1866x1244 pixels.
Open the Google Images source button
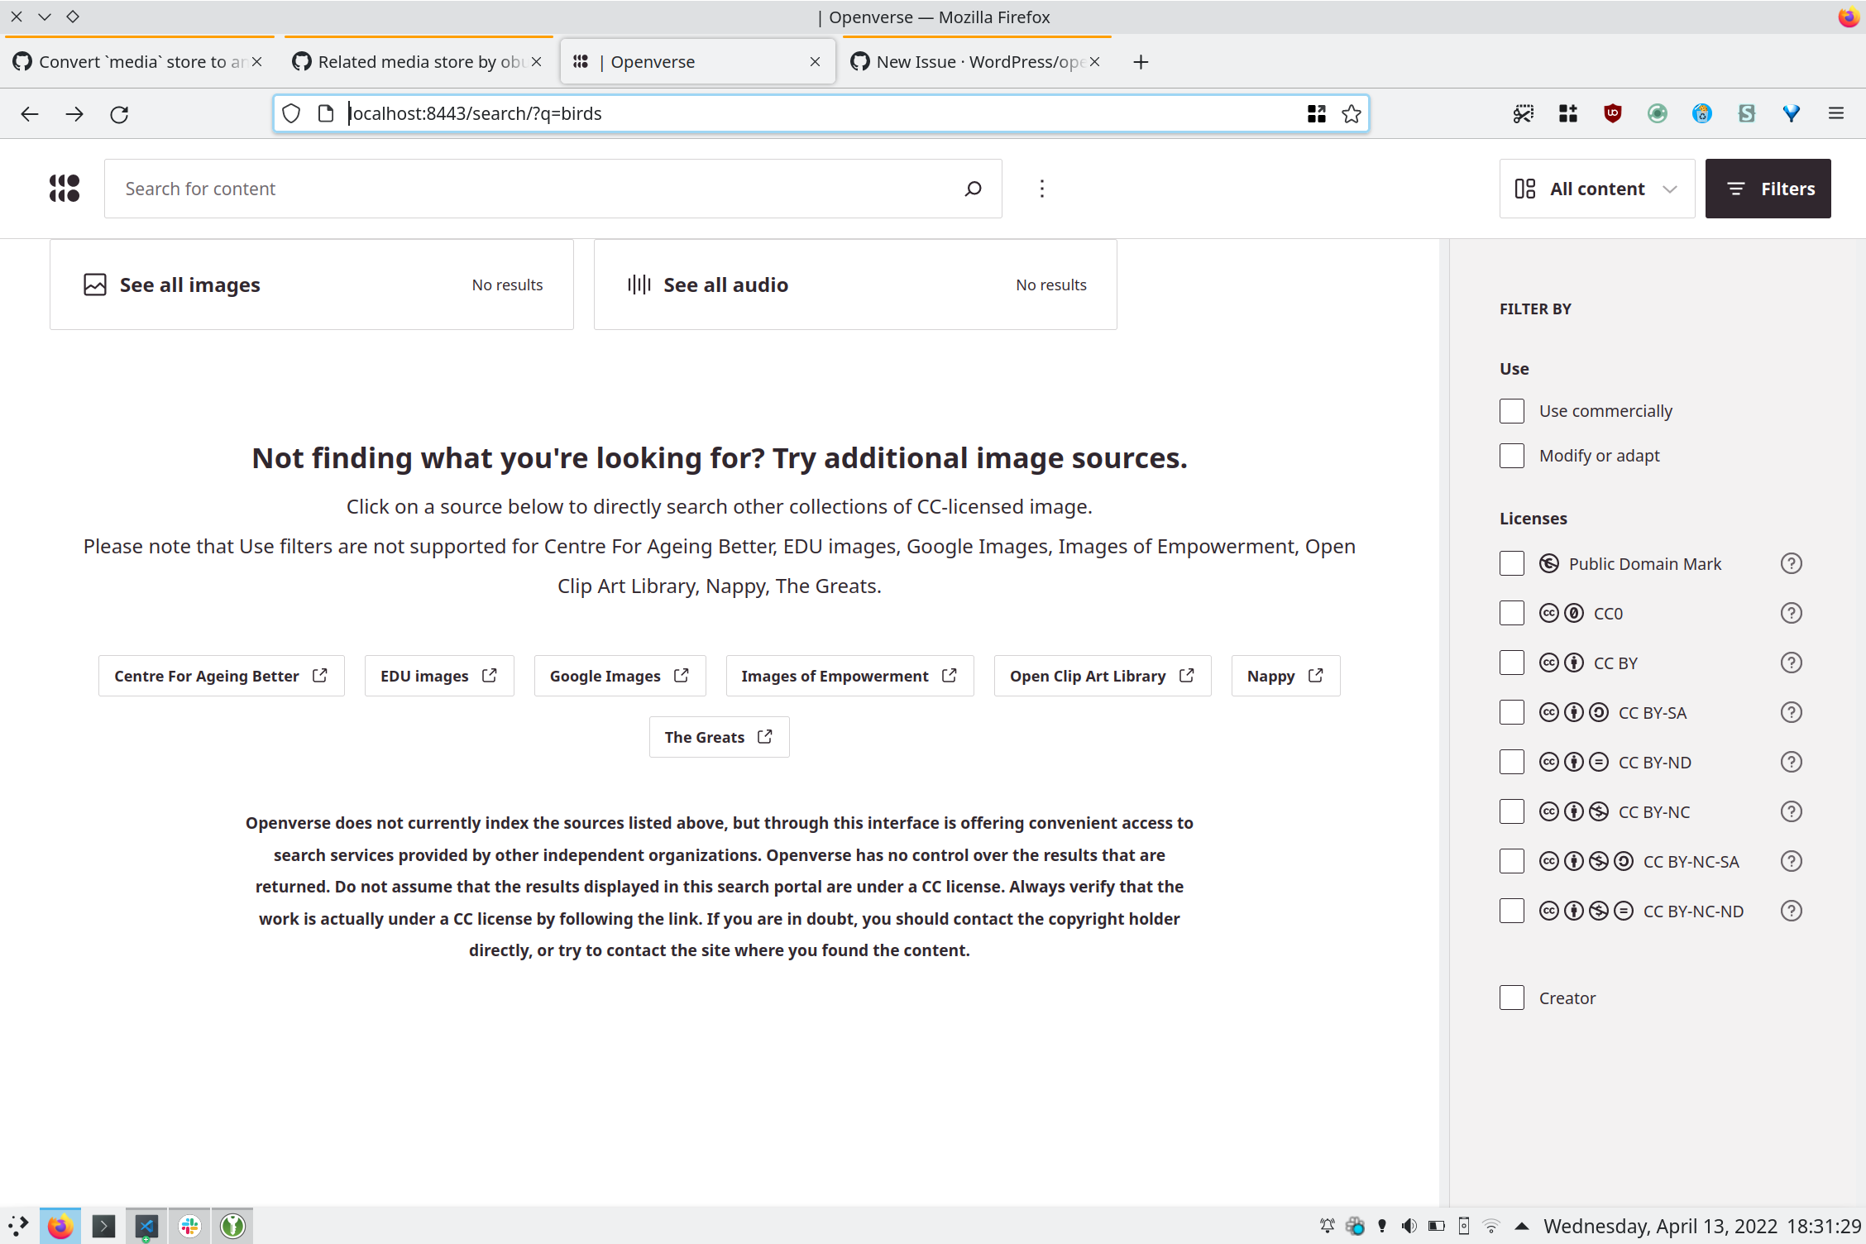(x=619, y=675)
